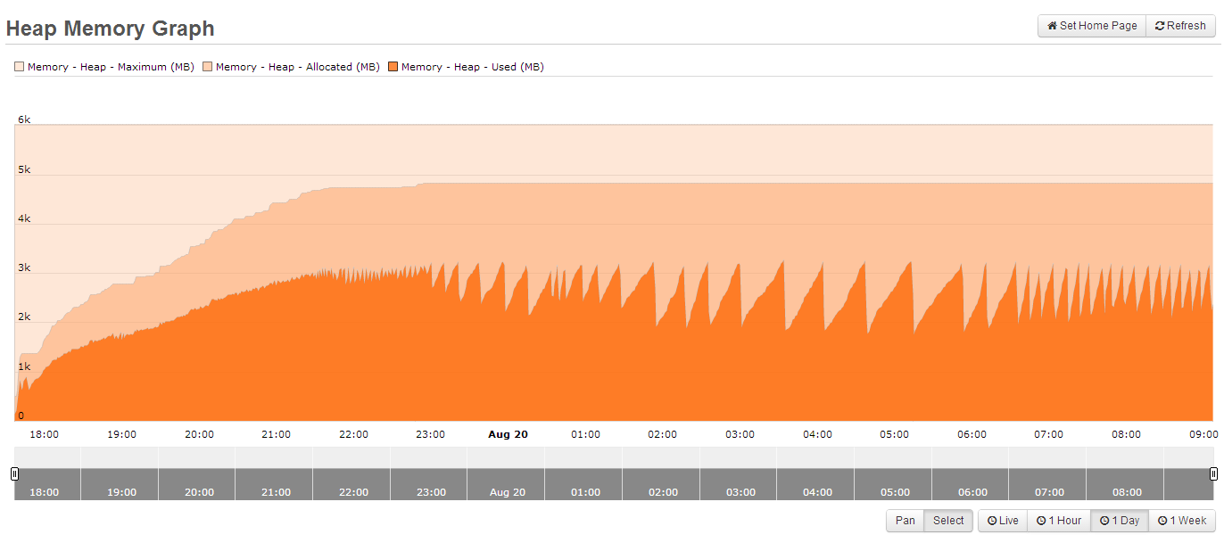Click the 09:00 x-axis label under graph
This screenshot has width=1224, height=543.
(1203, 434)
